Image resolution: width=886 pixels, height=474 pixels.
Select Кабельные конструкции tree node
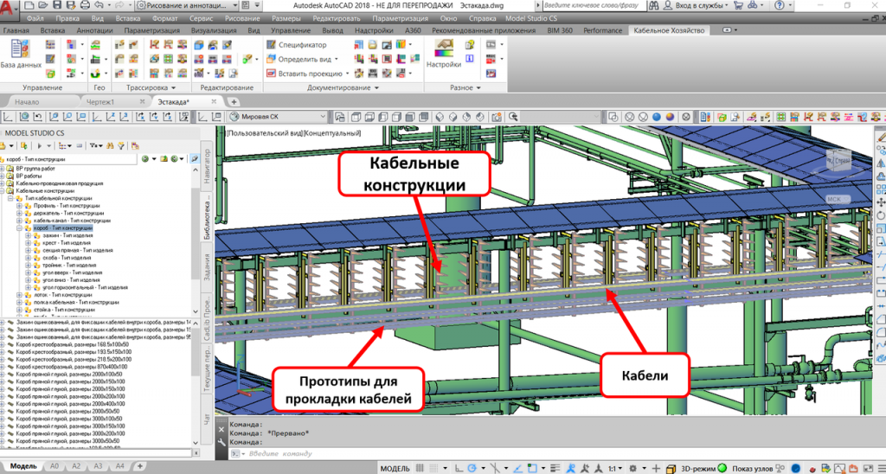coord(45,191)
